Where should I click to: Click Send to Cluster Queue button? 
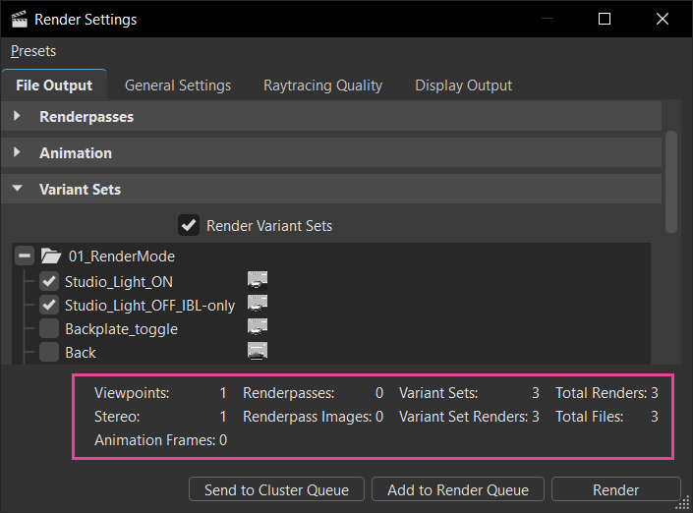[276, 489]
